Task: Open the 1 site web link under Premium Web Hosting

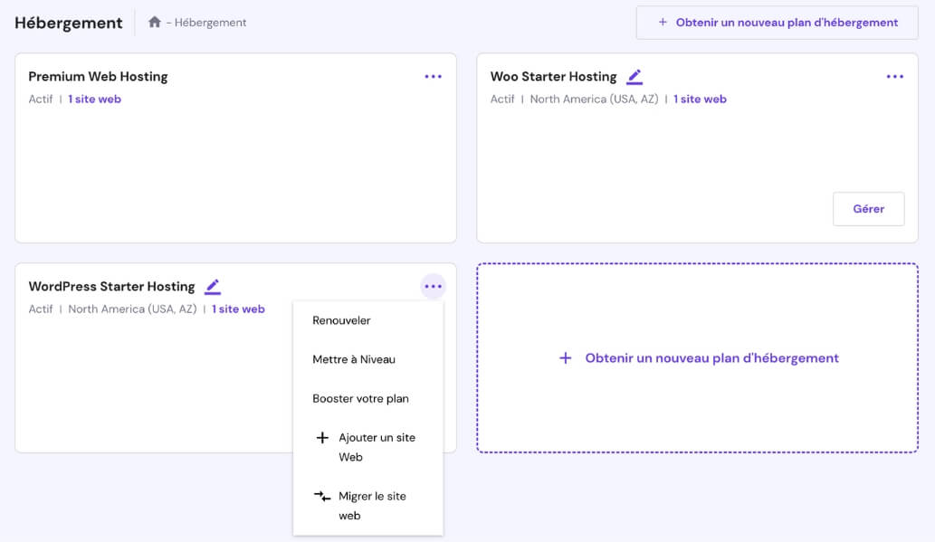Action: click(x=94, y=99)
